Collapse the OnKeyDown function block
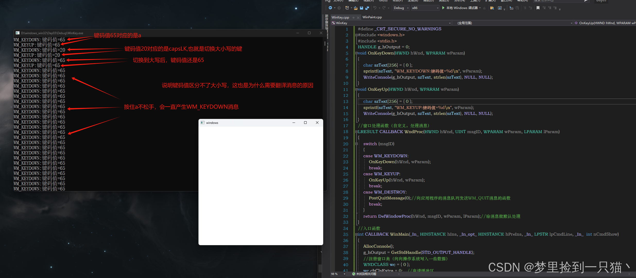The image size is (636, 278). click(x=356, y=53)
